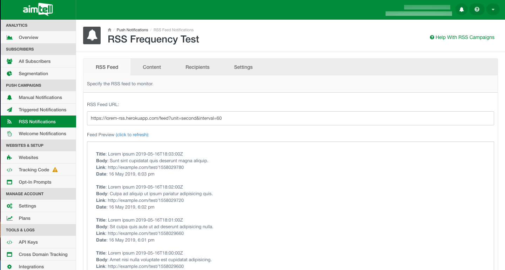Image resolution: width=505 pixels, height=270 pixels.
Task: Click the aimtell logo
Action: (x=38, y=10)
